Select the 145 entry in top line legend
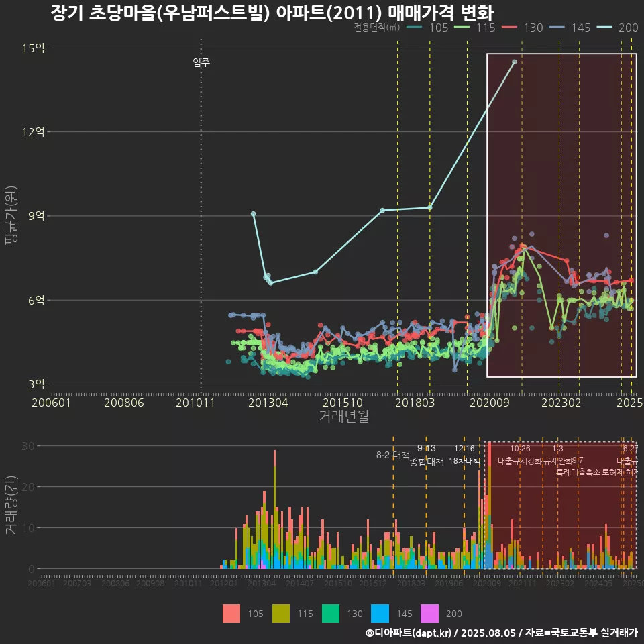644x644 pixels. 570,28
